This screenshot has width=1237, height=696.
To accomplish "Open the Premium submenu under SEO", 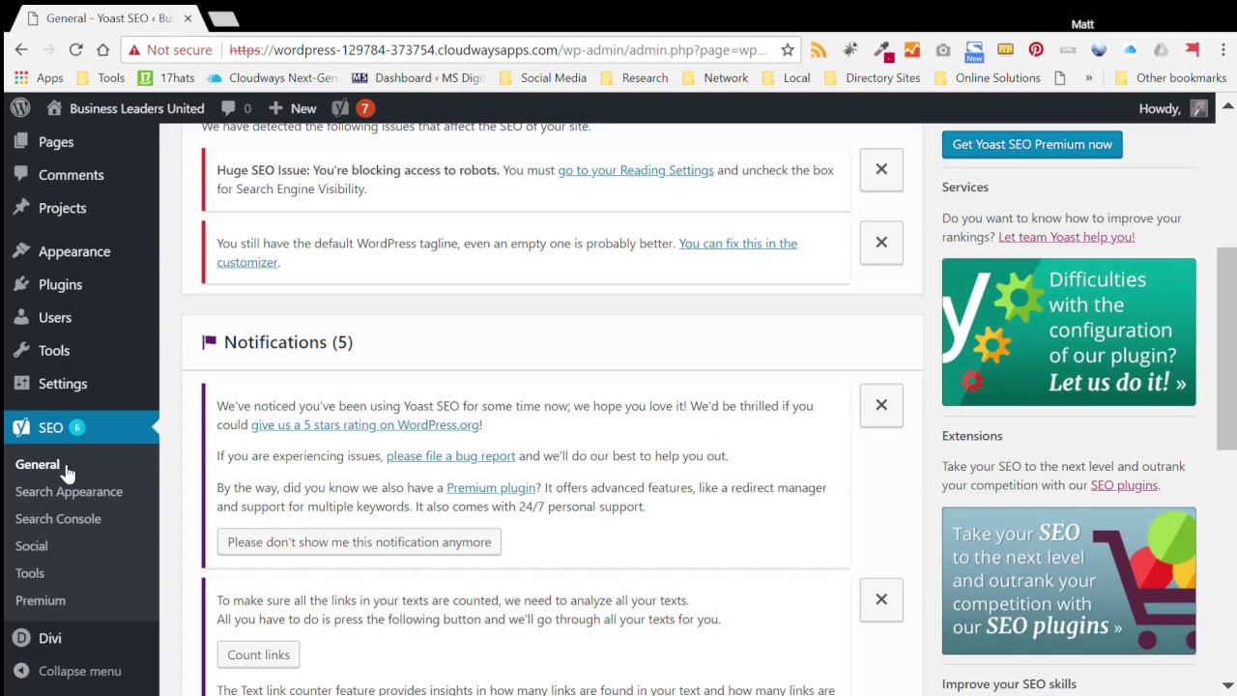I will (41, 600).
